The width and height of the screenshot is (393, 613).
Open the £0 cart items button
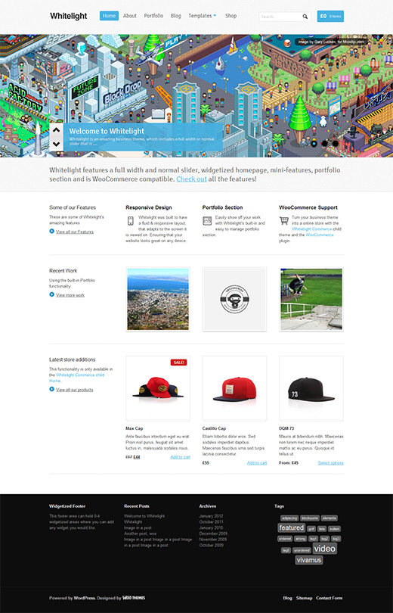point(330,16)
